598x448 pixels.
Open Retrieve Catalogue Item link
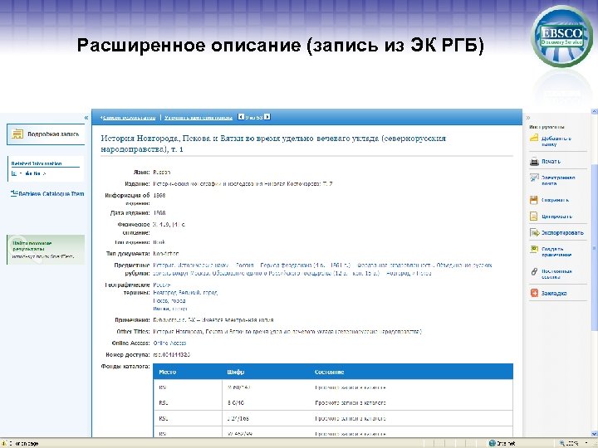tap(51, 193)
